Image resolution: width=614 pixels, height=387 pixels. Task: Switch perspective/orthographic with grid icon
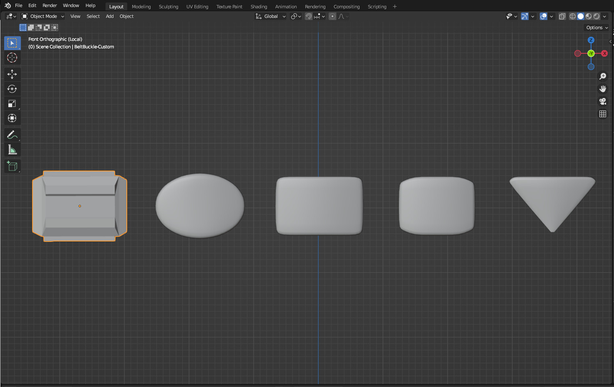click(603, 114)
